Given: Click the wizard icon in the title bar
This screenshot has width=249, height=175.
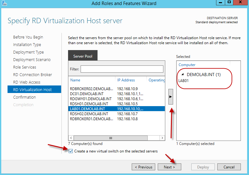Looking at the screenshot, I should [4, 3].
